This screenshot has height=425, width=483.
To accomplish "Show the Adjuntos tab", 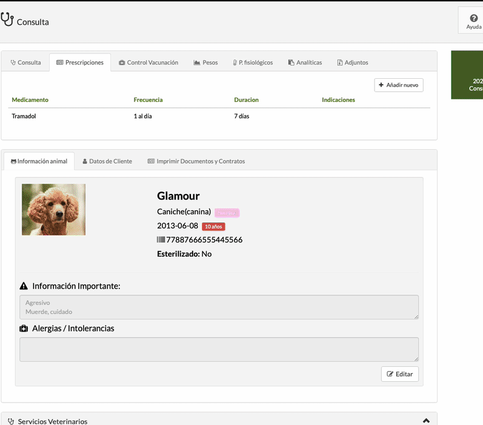I will pos(352,62).
